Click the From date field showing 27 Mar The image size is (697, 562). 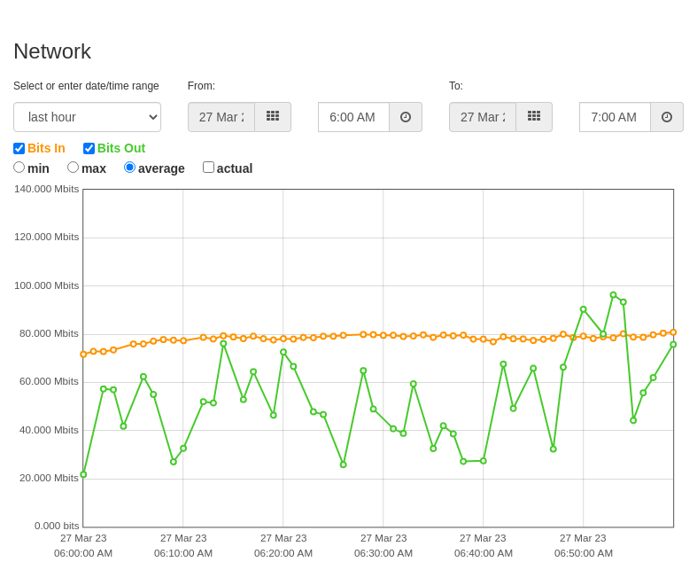(x=221, y=117)
